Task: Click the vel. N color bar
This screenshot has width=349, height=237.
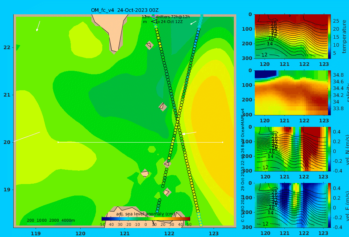Action: [329, 149]
